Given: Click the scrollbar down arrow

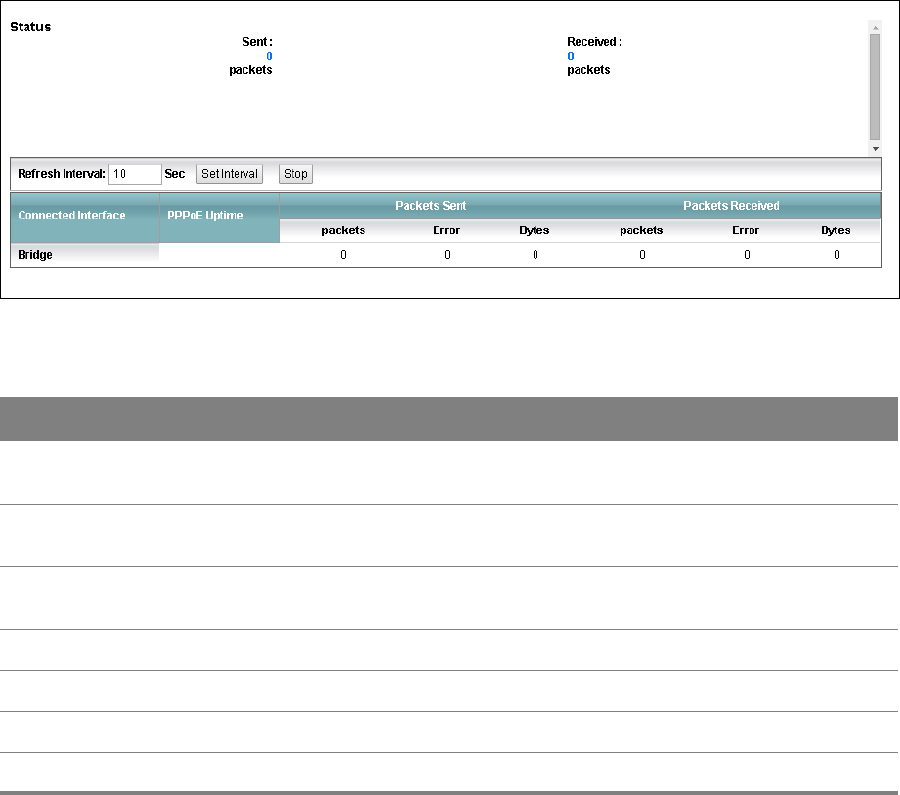Looking at the screenshot, I should [x=876, y=149].
